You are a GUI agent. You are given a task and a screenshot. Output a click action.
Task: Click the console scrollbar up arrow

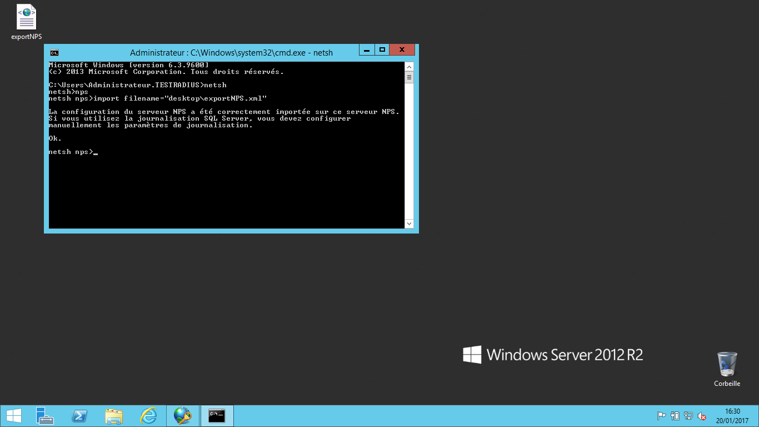(409, 66)
